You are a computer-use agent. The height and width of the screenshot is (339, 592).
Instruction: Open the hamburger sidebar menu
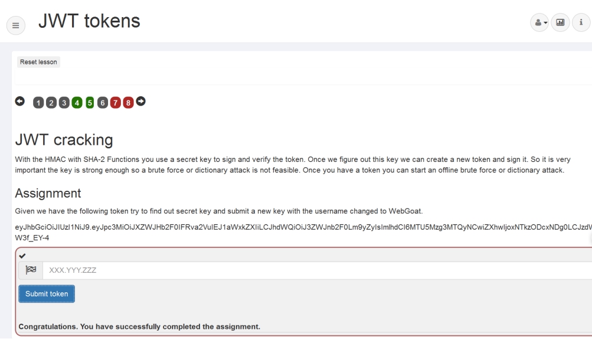point(16,25)
